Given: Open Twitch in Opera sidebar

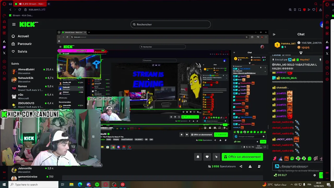Looking at the screenshot, I should 4,47.
